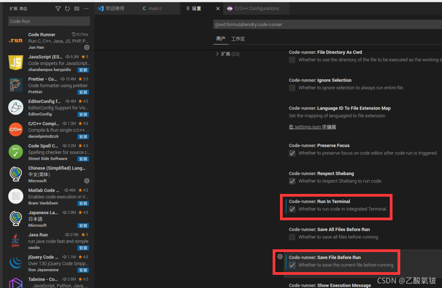Select the JavaScript snippets extension icon
Viewport: 442px width, 288px height.
click(x=16, y=63)
